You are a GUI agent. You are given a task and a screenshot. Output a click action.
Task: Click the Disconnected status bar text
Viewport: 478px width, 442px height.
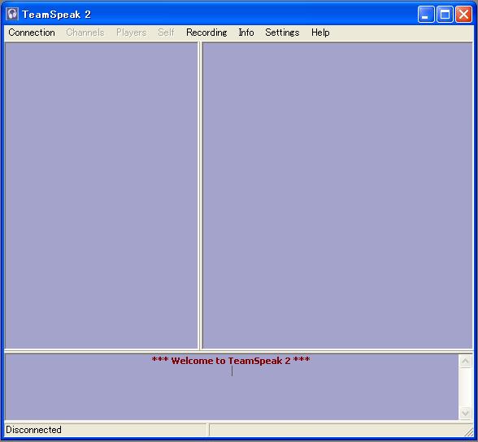pos(33,430)
